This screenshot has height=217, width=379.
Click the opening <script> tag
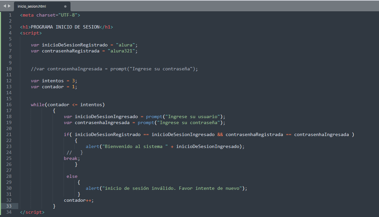[x=31, y=33]
